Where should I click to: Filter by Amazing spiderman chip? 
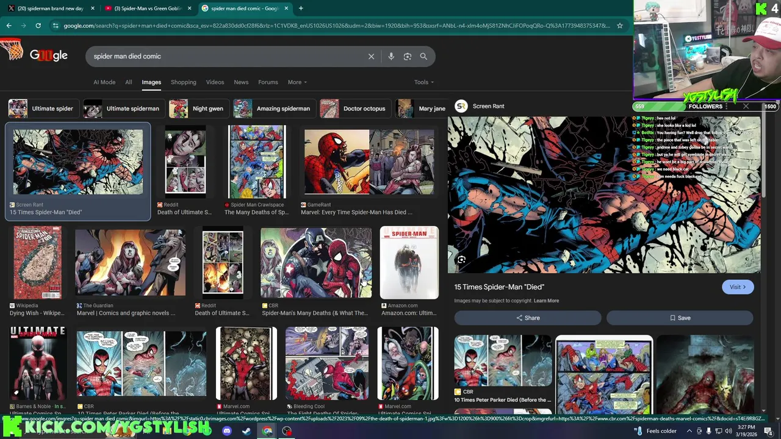(x=274, y=109)
